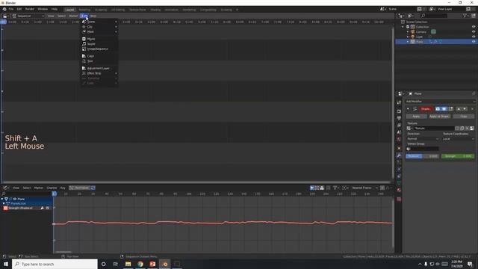Open the Window menu in top bar

tap(43, 9)
